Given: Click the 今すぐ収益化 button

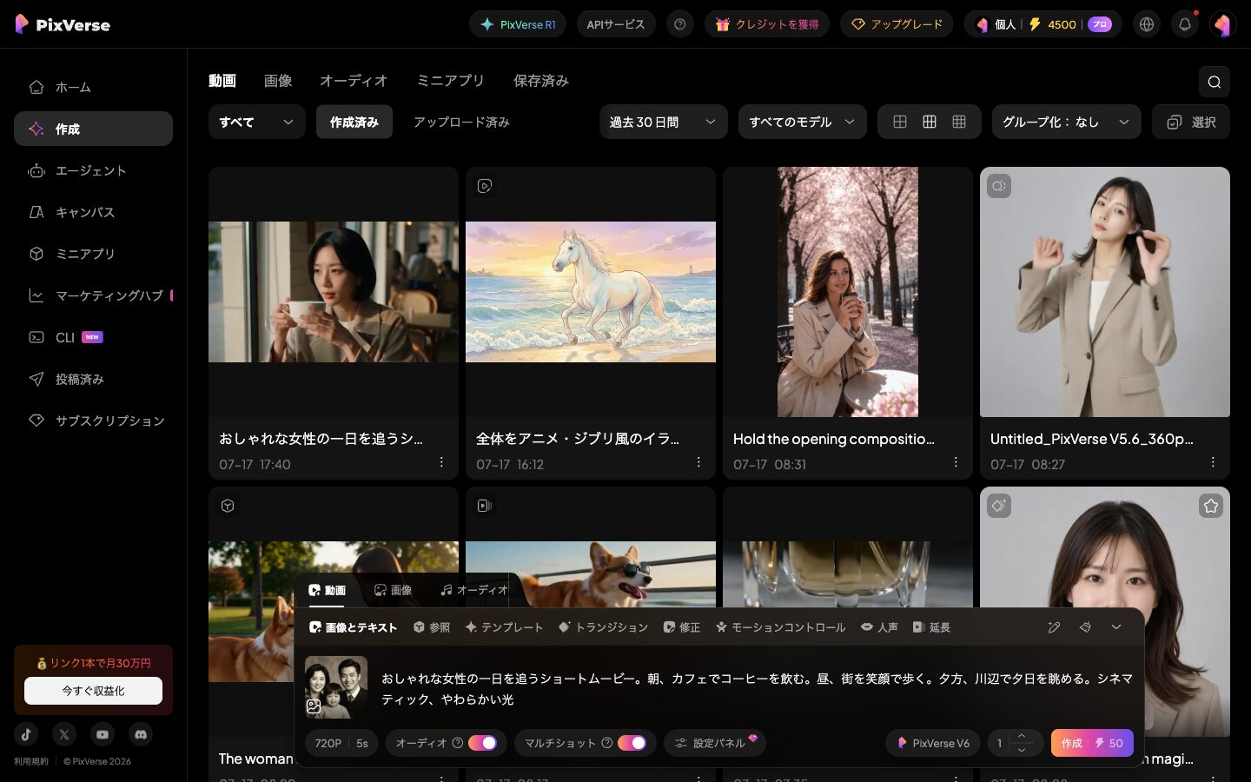Looking at the screenshot, I should tap(93, 691).
